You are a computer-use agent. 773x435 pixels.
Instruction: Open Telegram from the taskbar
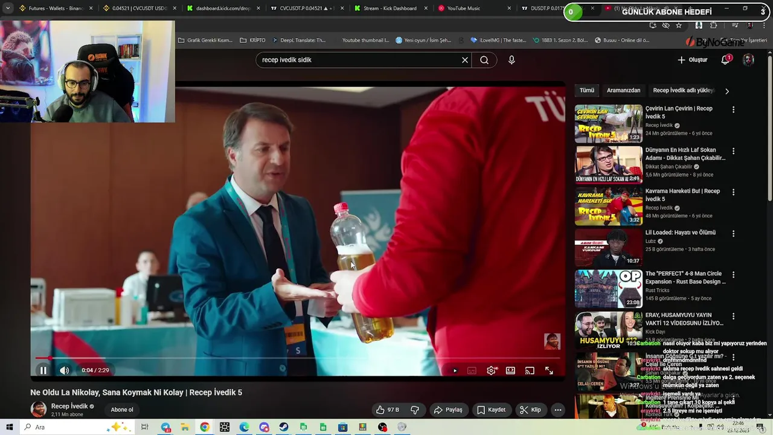point(165,427)
